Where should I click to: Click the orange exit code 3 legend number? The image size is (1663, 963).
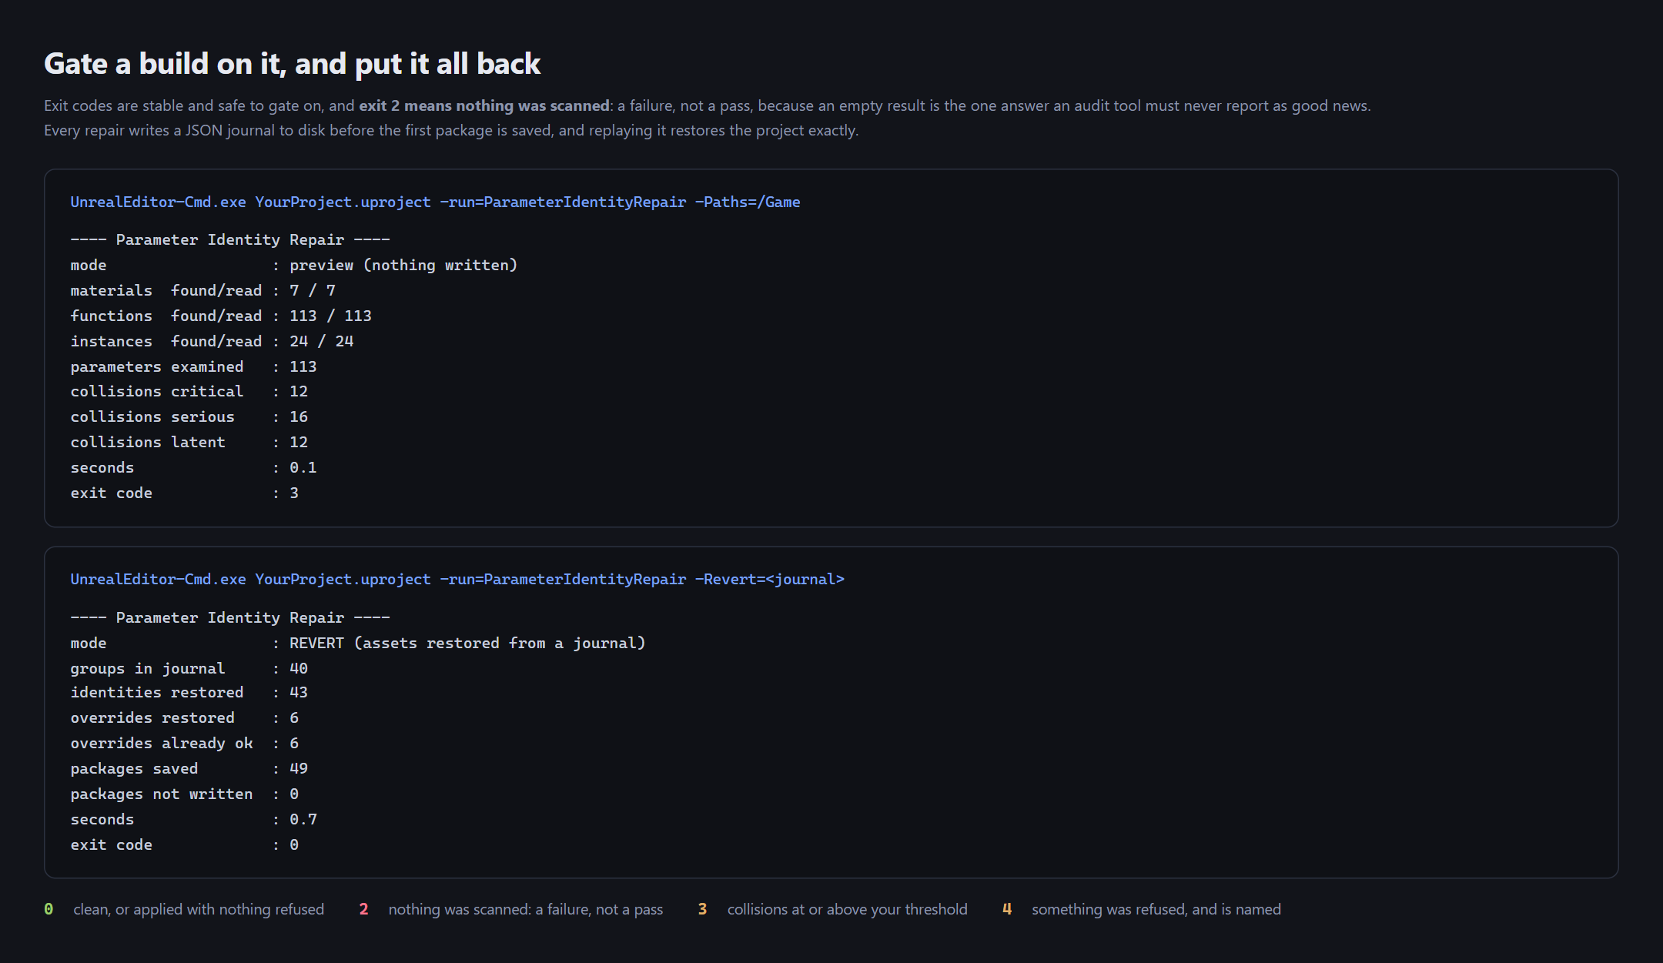[702, 909]
